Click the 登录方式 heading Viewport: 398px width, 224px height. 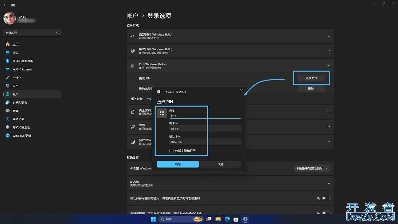tap(133, 25)
